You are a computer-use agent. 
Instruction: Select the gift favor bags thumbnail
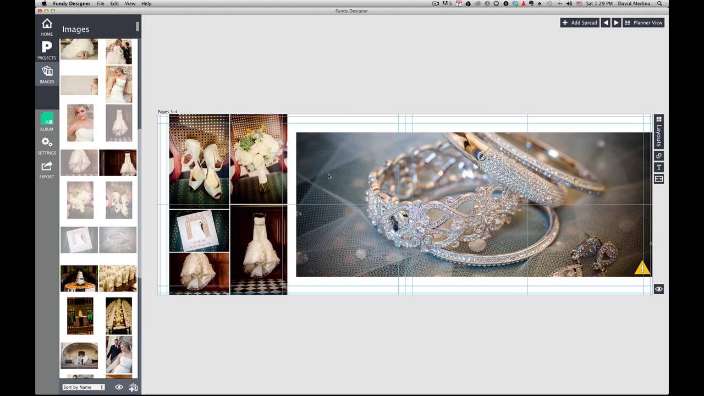click(x=118, y=278)
